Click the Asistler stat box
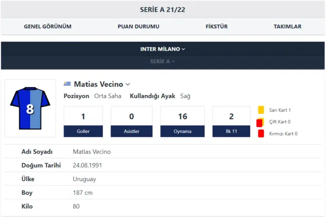Image resolution: width=326 pixels, height=217 pixels. click(x=131, y=121)
